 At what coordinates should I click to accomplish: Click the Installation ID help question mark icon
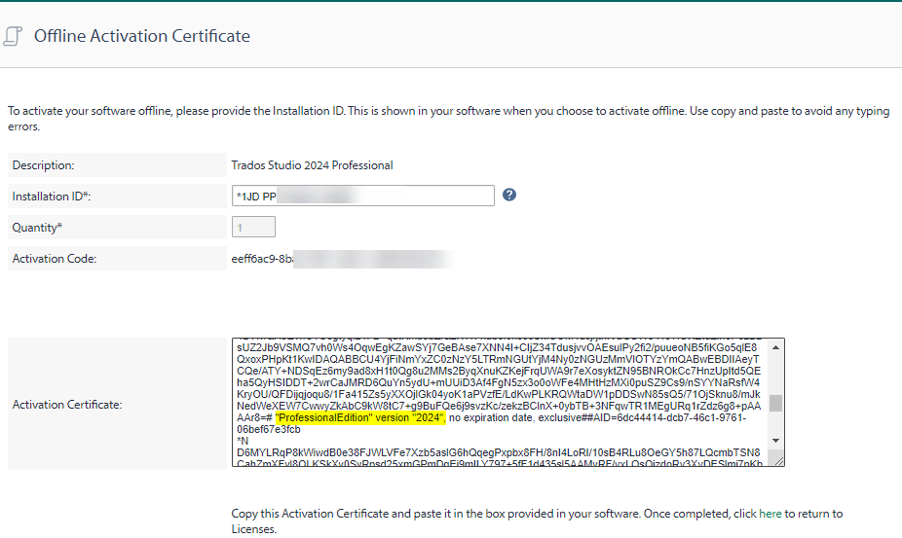coord(509,195)
